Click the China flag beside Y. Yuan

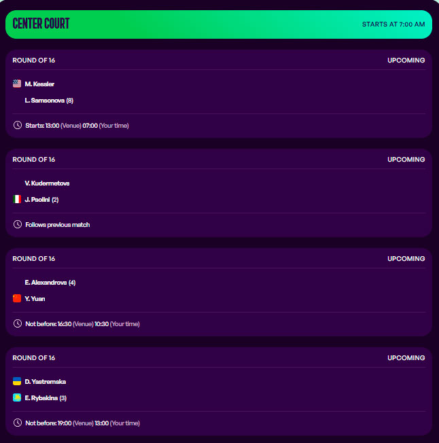(x=17, y=299)
